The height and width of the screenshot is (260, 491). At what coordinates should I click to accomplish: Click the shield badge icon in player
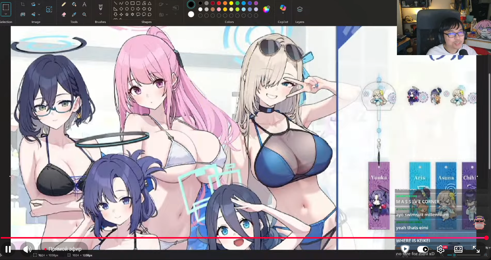(405, 249)
